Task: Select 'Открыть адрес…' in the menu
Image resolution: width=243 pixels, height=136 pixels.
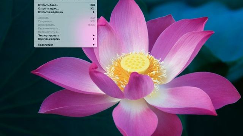Action: point(66,9)
